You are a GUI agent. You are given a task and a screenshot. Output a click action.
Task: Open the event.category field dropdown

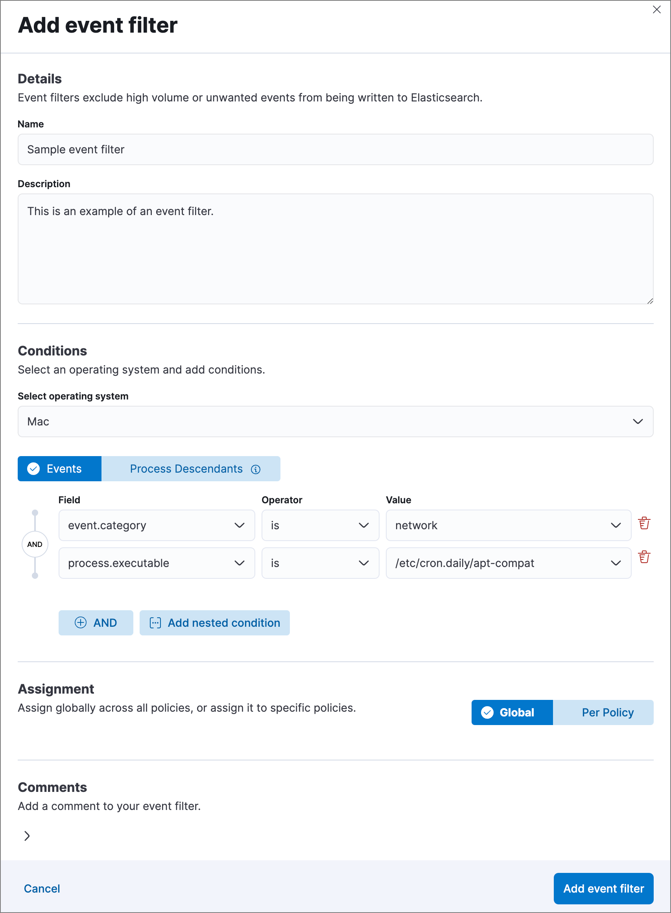tap(157, 525)
